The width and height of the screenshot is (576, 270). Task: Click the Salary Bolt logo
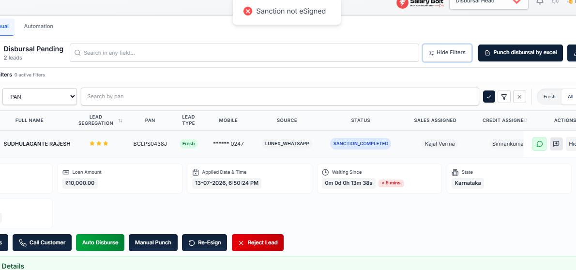pyautogui.click(x=420, y=3)
